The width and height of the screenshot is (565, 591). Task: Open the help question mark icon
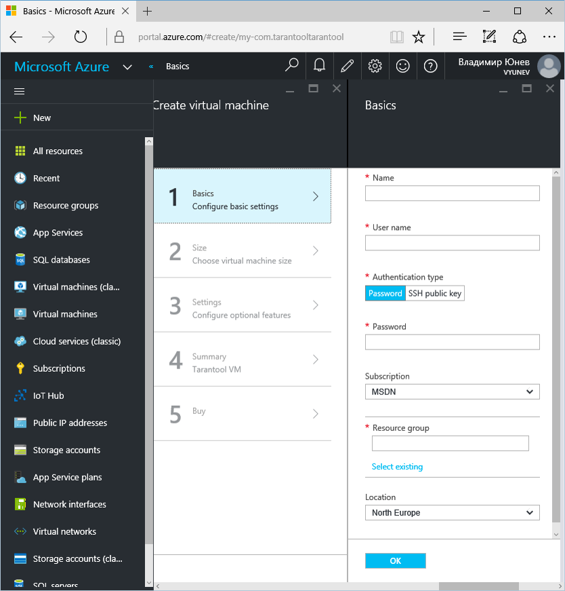click(x=431, y=66)
